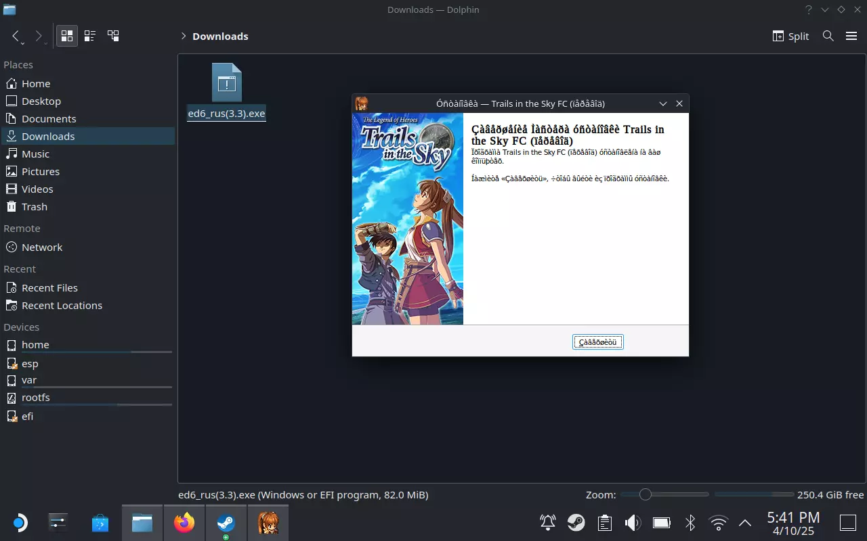Expand hidden system tray icons arrow
This screenshot has width=867, height=541.
coord(745,523)
